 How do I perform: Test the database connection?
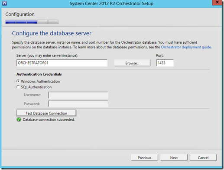[x=46, y=113]
